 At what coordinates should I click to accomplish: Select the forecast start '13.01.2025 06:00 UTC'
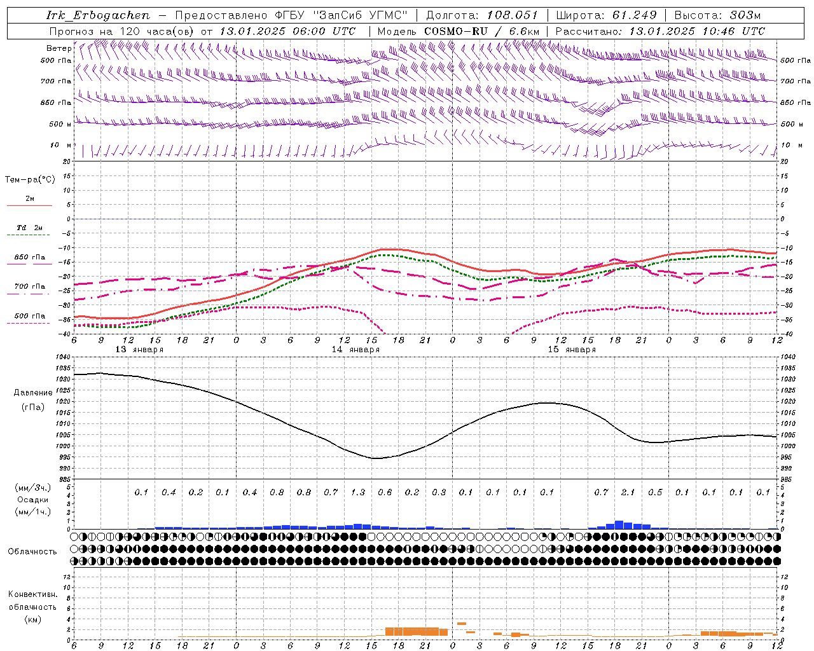[x=287, y=31]
